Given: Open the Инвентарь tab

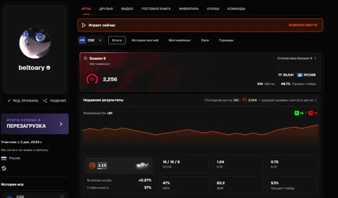Looking at the screenshot, I should [x=189, y=9].
